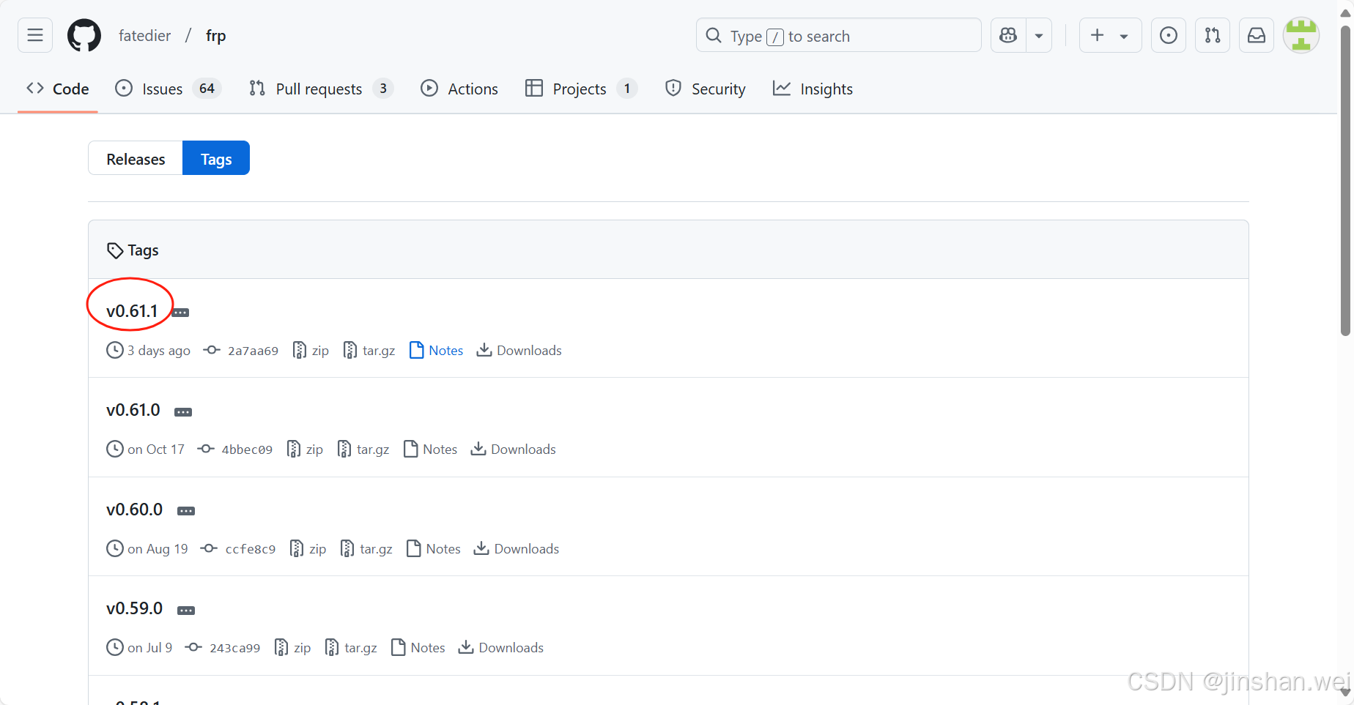The width and height of the screenshot is (1354, 705).
Task: Open the user avatar menu
Action: pyautogui.click(x=1301, y=35)
